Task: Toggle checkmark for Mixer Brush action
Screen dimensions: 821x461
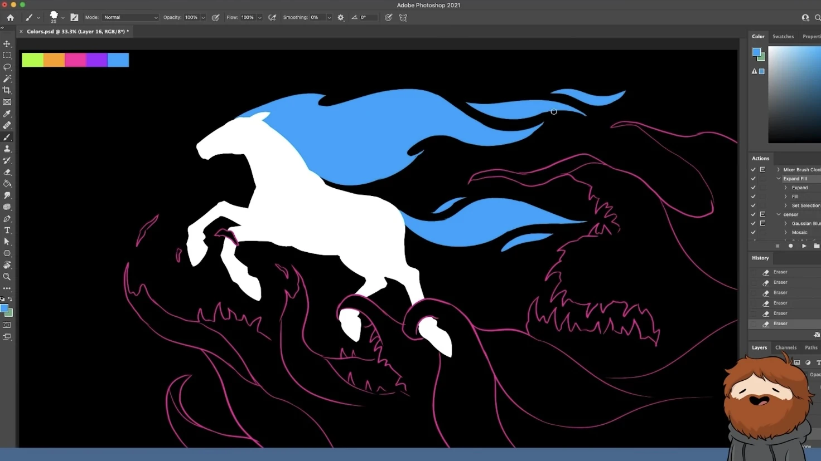Action: (x=754, y=170)
